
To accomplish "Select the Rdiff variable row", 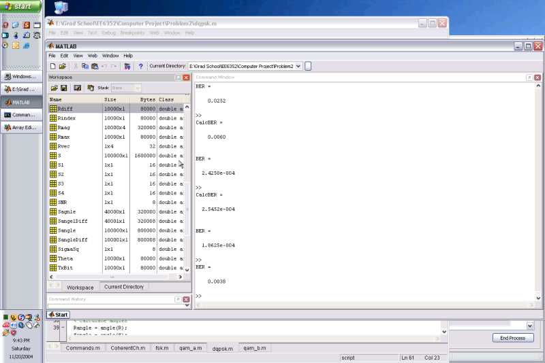I will coord(116,109).
